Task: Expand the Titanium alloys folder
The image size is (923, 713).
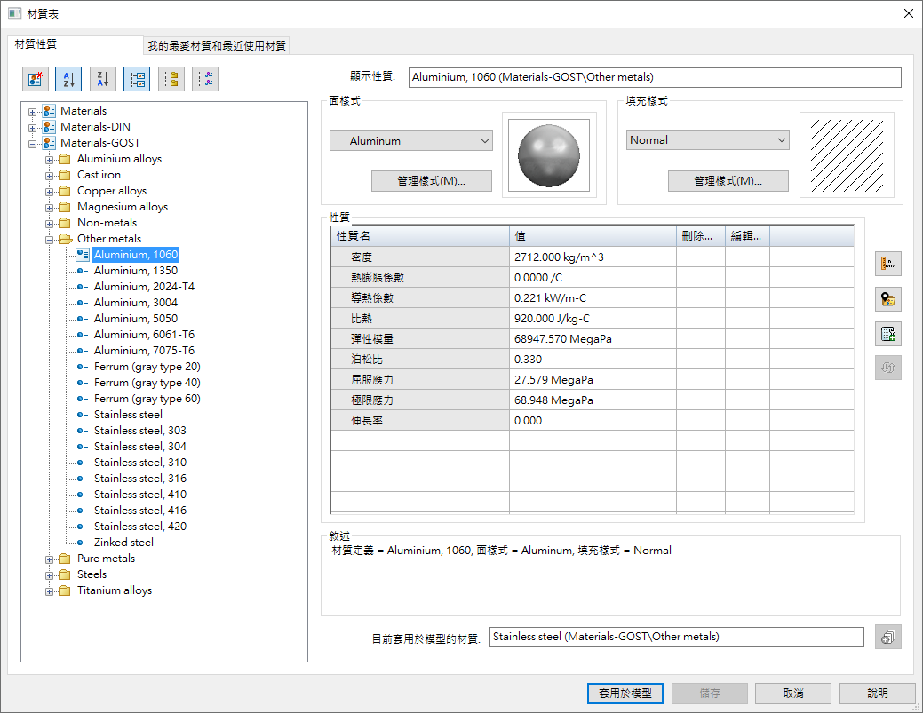Action: [x=50, y=590]
